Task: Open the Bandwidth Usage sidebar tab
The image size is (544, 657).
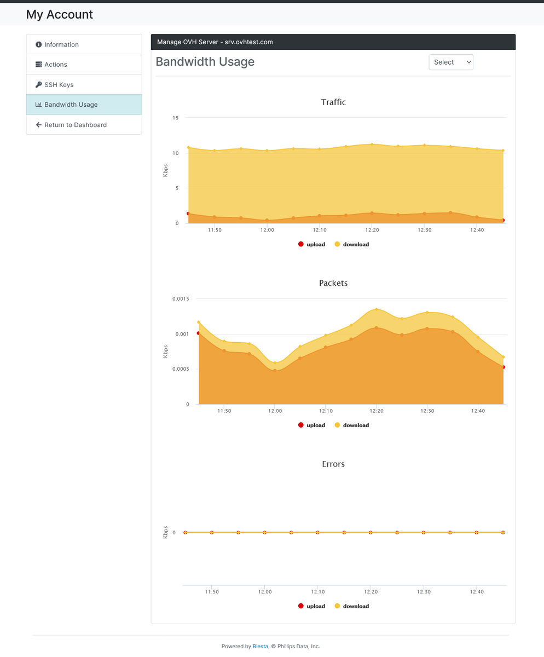Action: [84, 105]
